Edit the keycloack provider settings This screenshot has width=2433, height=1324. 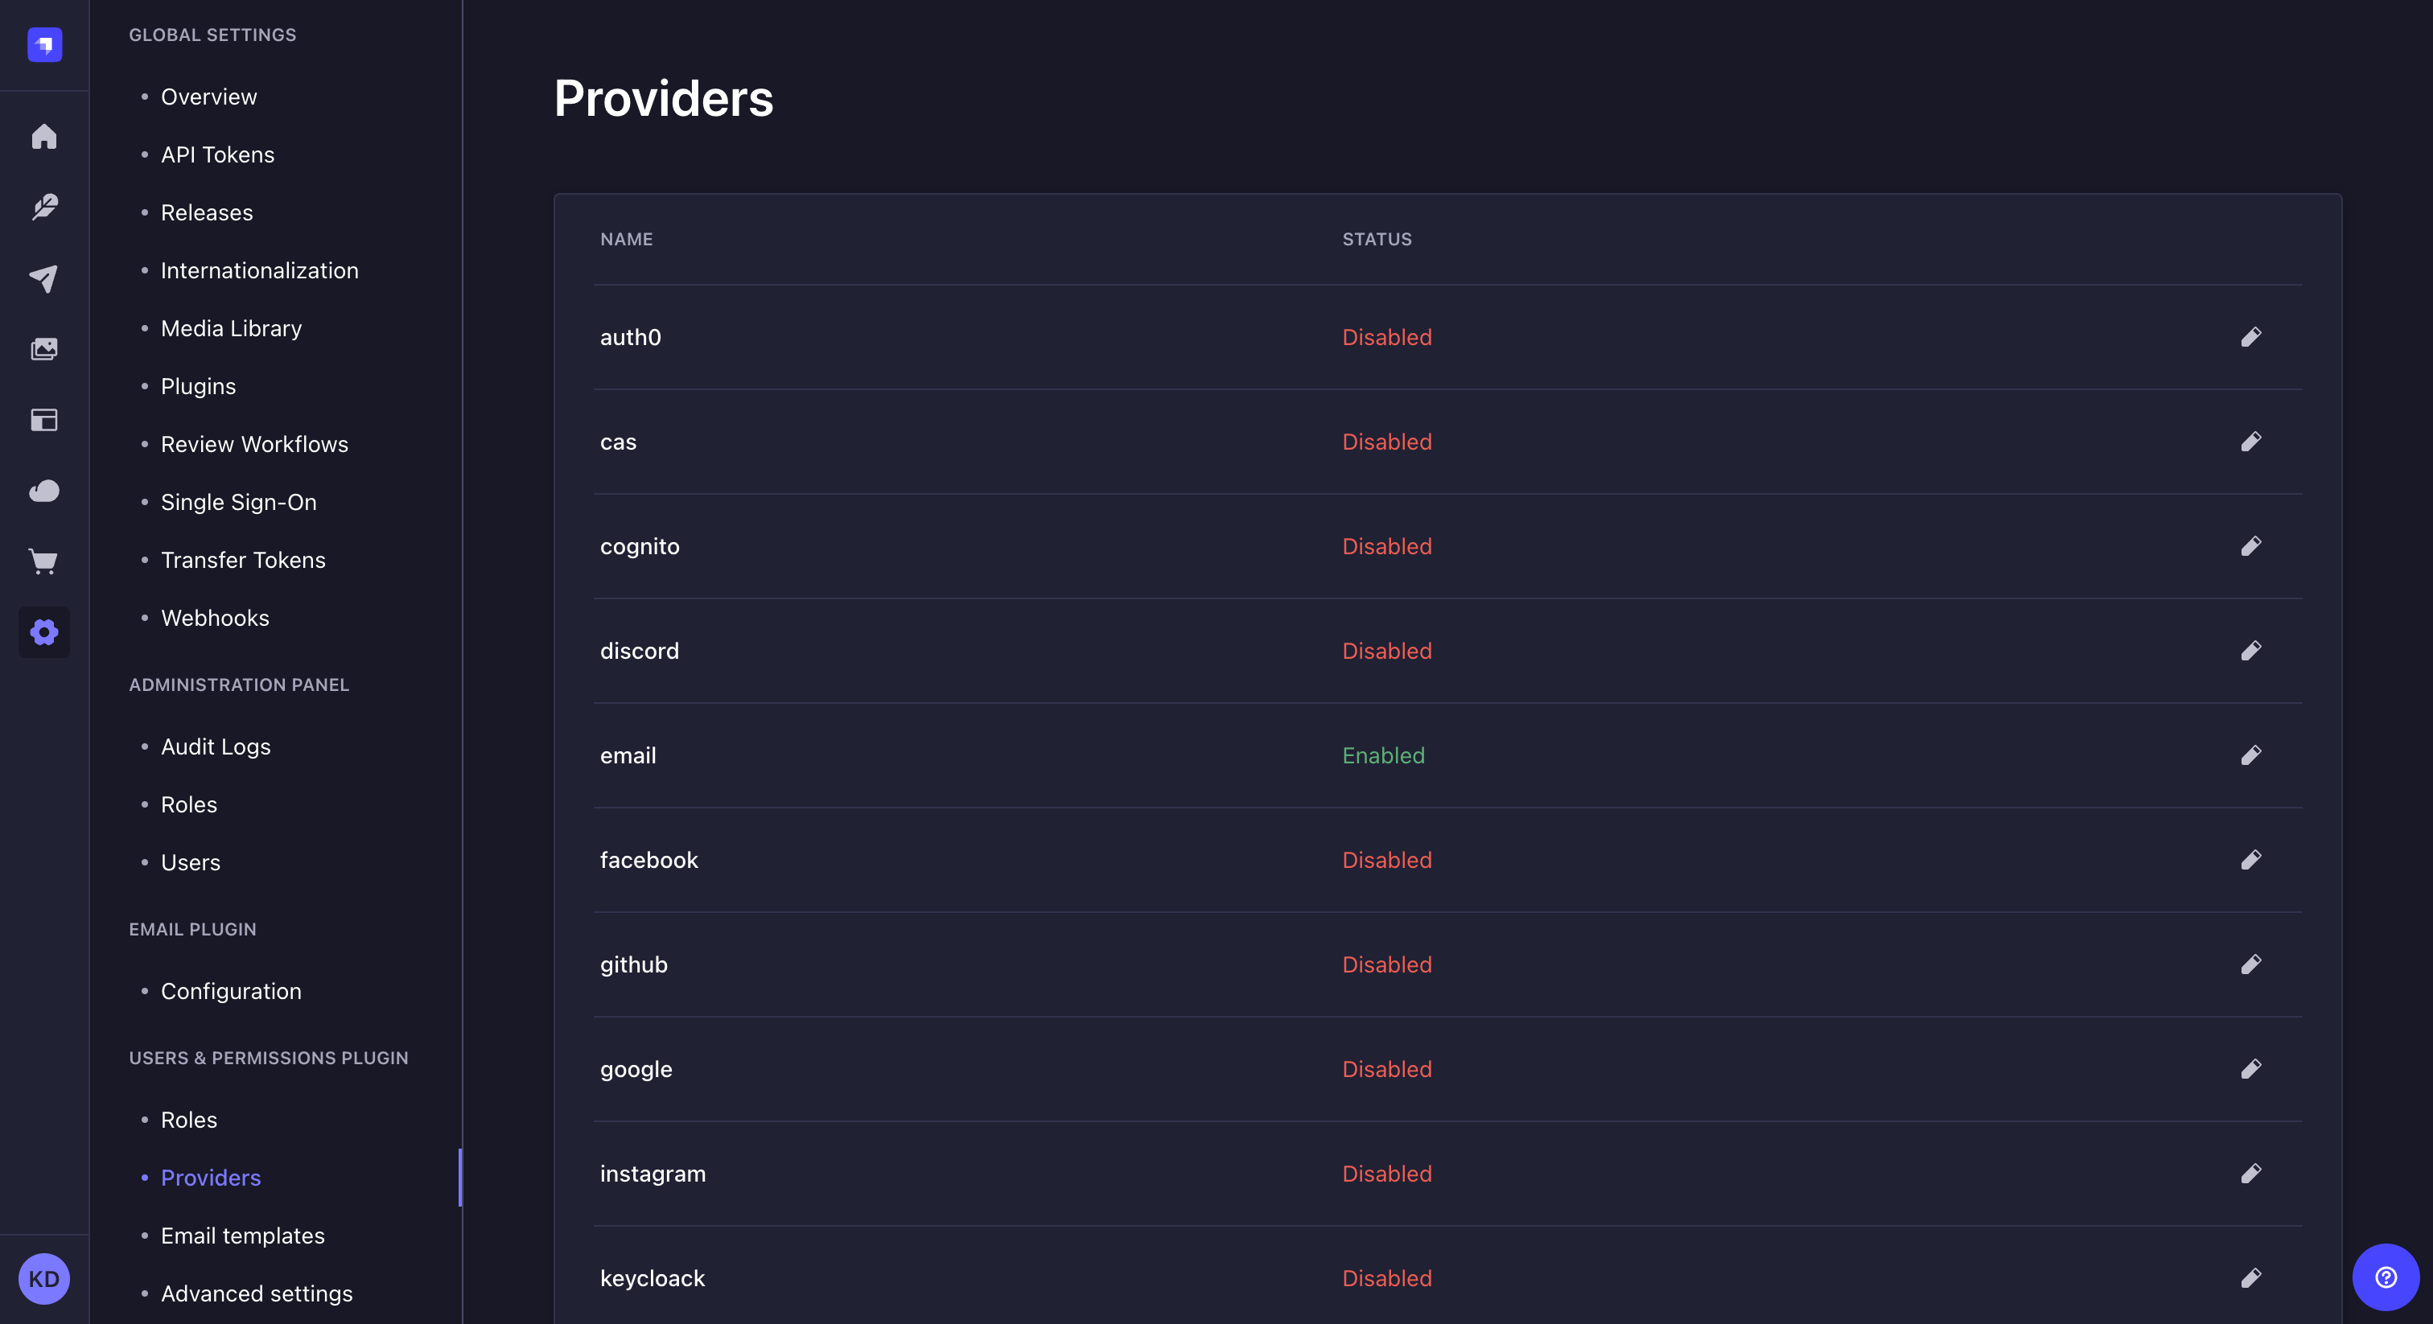pyautogui.click(x=2252, y=1279)
